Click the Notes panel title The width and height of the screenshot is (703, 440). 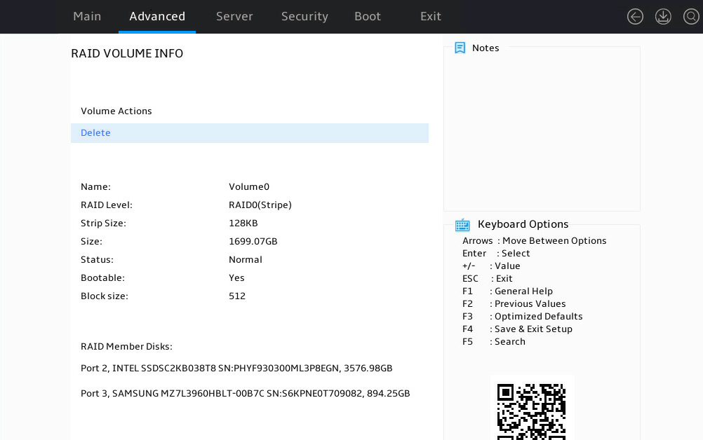486,48
